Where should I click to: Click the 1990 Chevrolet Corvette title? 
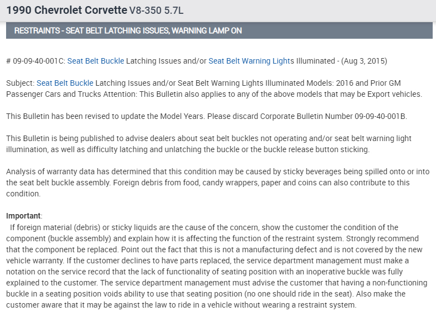(x=66, y=10)
